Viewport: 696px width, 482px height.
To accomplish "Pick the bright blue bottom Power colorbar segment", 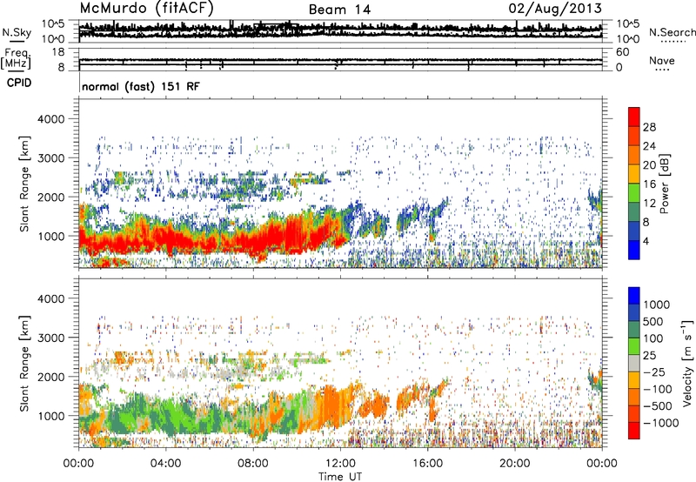I will tap(634, 250).
